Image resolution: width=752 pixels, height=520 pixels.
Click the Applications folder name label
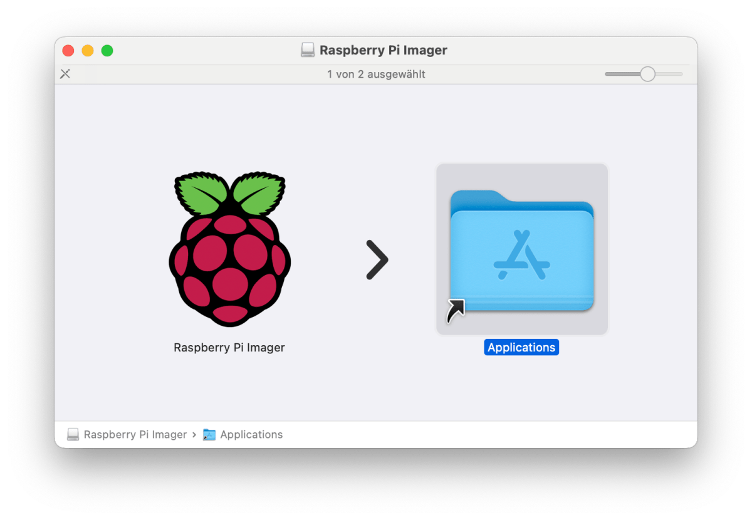(x=521, y=348)
